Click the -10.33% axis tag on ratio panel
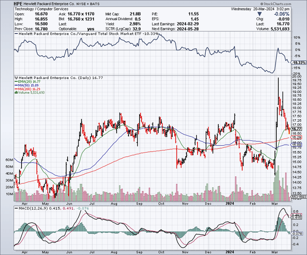The width and height of the screenshot is (307, 255). (299, 63)
